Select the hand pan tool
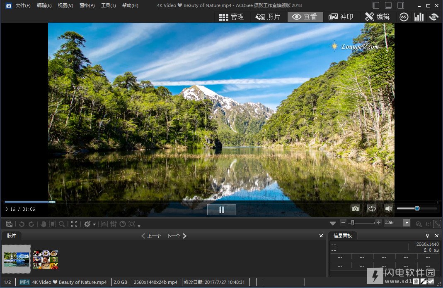 click(43, 224)
